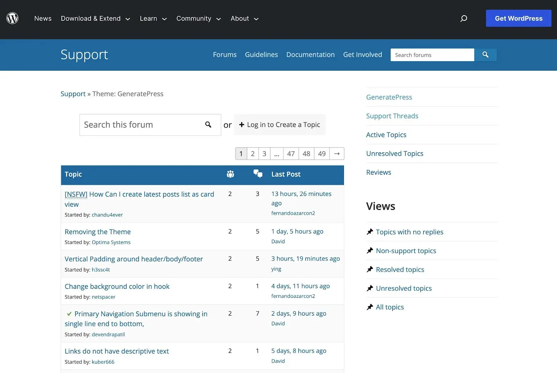Open user profile chandu4ever
This screenshot has height=373, width=557.
(107, 215)
